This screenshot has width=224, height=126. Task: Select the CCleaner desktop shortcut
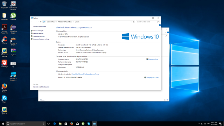4,40
